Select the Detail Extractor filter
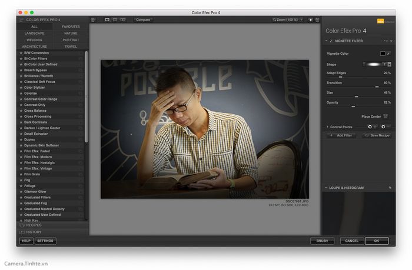The height and width of the screenshot is (270, 412). click(x=51, y=134)
